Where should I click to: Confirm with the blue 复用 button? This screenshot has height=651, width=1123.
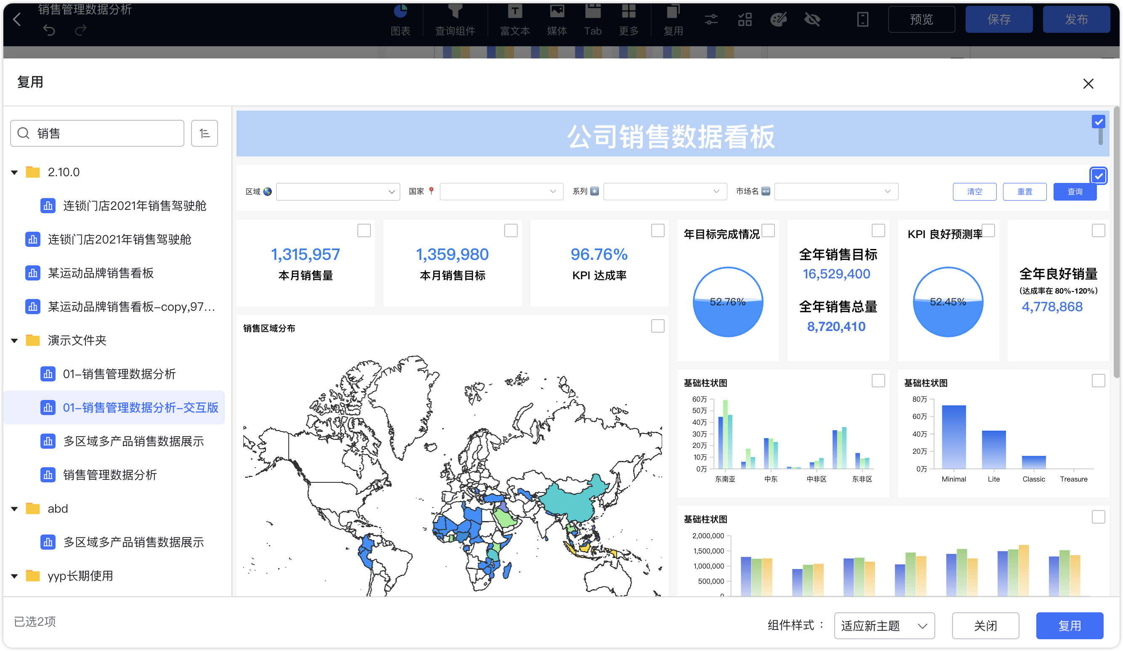[x=1070, y=626]
